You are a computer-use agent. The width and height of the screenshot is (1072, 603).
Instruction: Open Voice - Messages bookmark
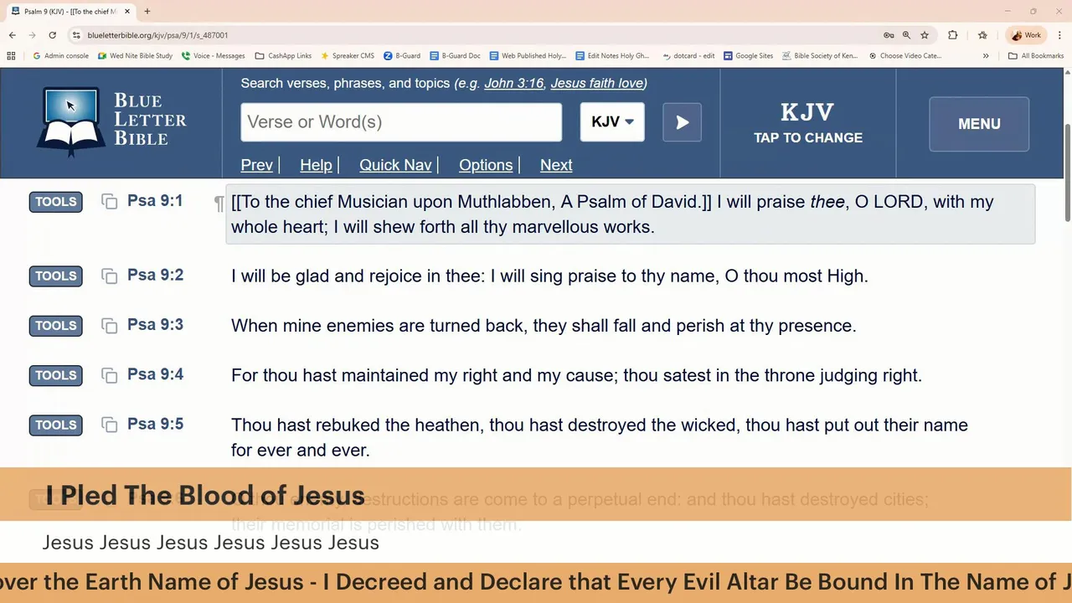coord(213,56)
